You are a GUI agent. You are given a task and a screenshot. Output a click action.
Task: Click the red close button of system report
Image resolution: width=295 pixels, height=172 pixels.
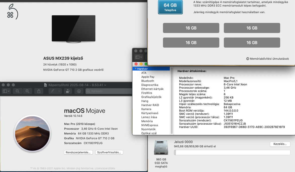(x=136, y=64)
